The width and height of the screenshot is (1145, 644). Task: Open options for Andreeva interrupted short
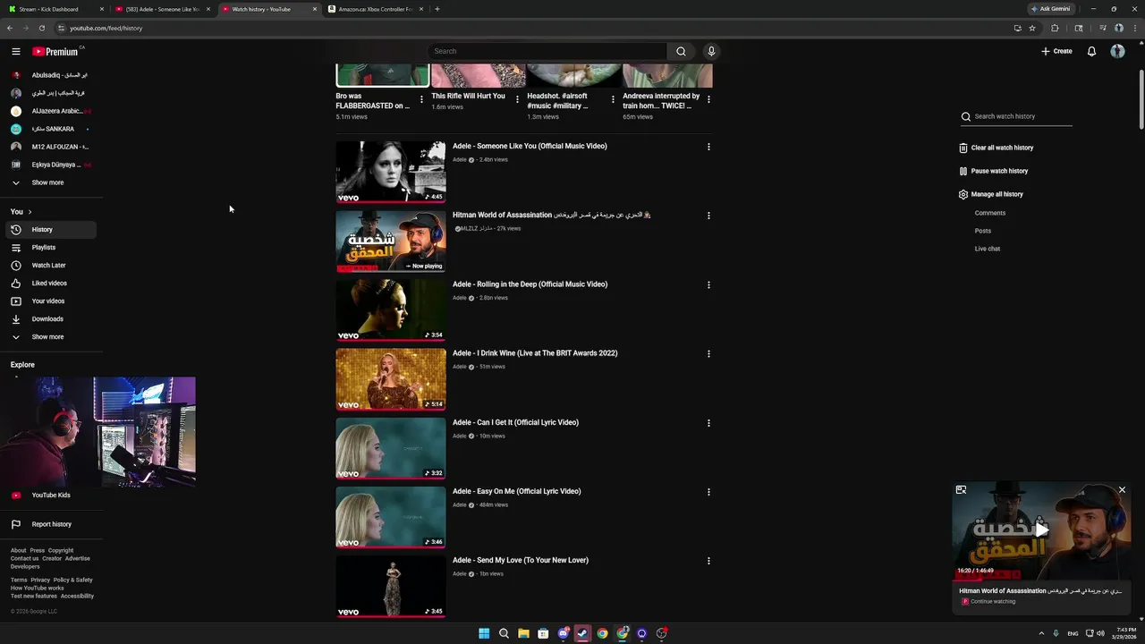tap(708, 99)
